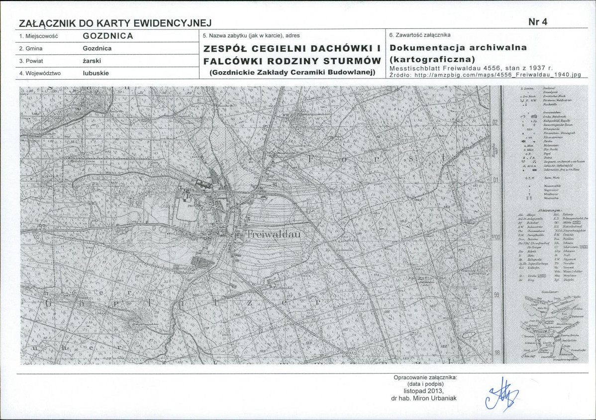
Task: Click the blue handwritten signature
Action: (x=502, y=395)
